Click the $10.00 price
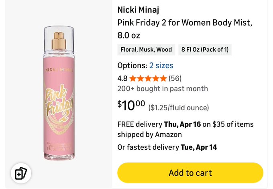Viewport: 273px width, 189px height. 131,106
